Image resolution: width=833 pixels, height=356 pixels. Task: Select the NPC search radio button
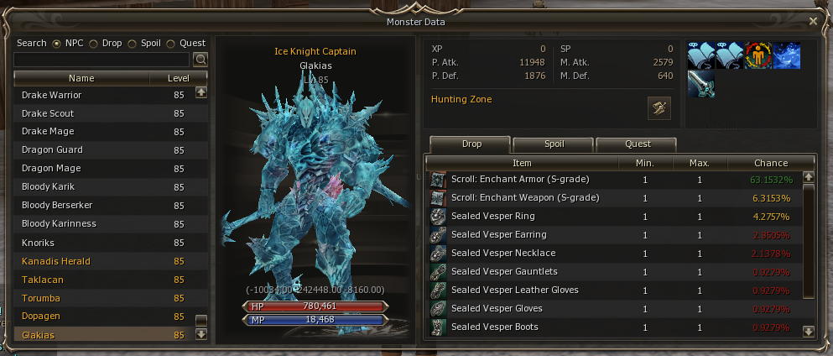click(56, 44)
